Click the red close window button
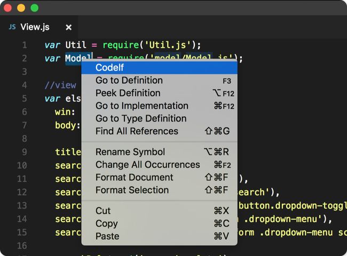The width and height of the screenshot is (347, 256). coord(8,8)
